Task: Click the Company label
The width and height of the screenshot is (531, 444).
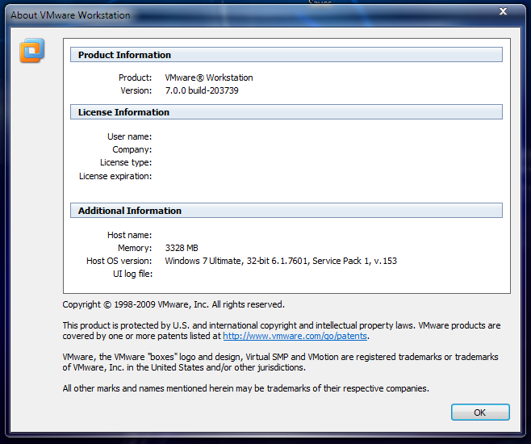Action: click(132, 149)
